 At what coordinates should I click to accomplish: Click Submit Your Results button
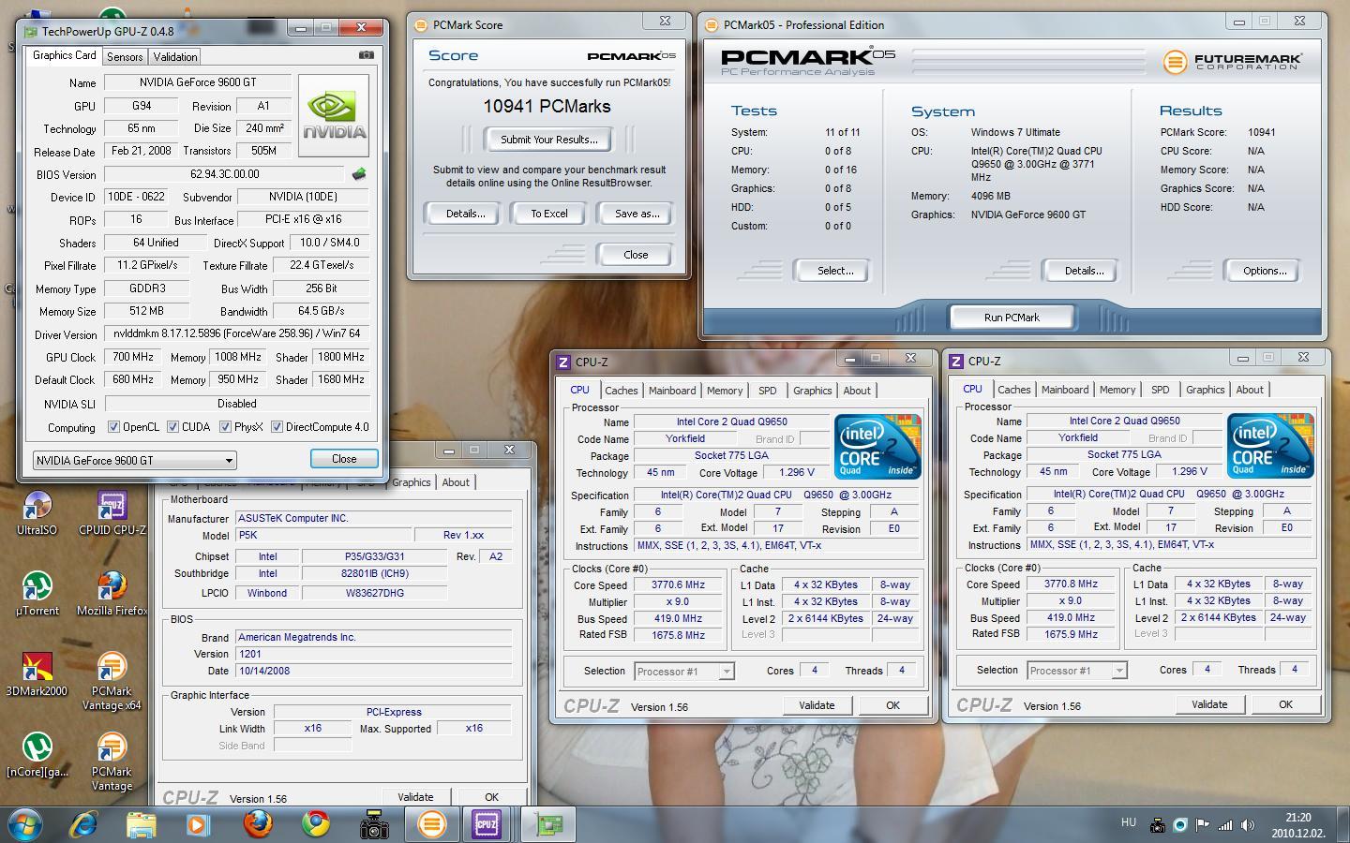(x=548, y=140)
